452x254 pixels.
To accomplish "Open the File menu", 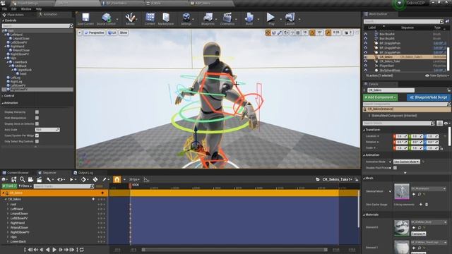I will click(x=4, y=9).
